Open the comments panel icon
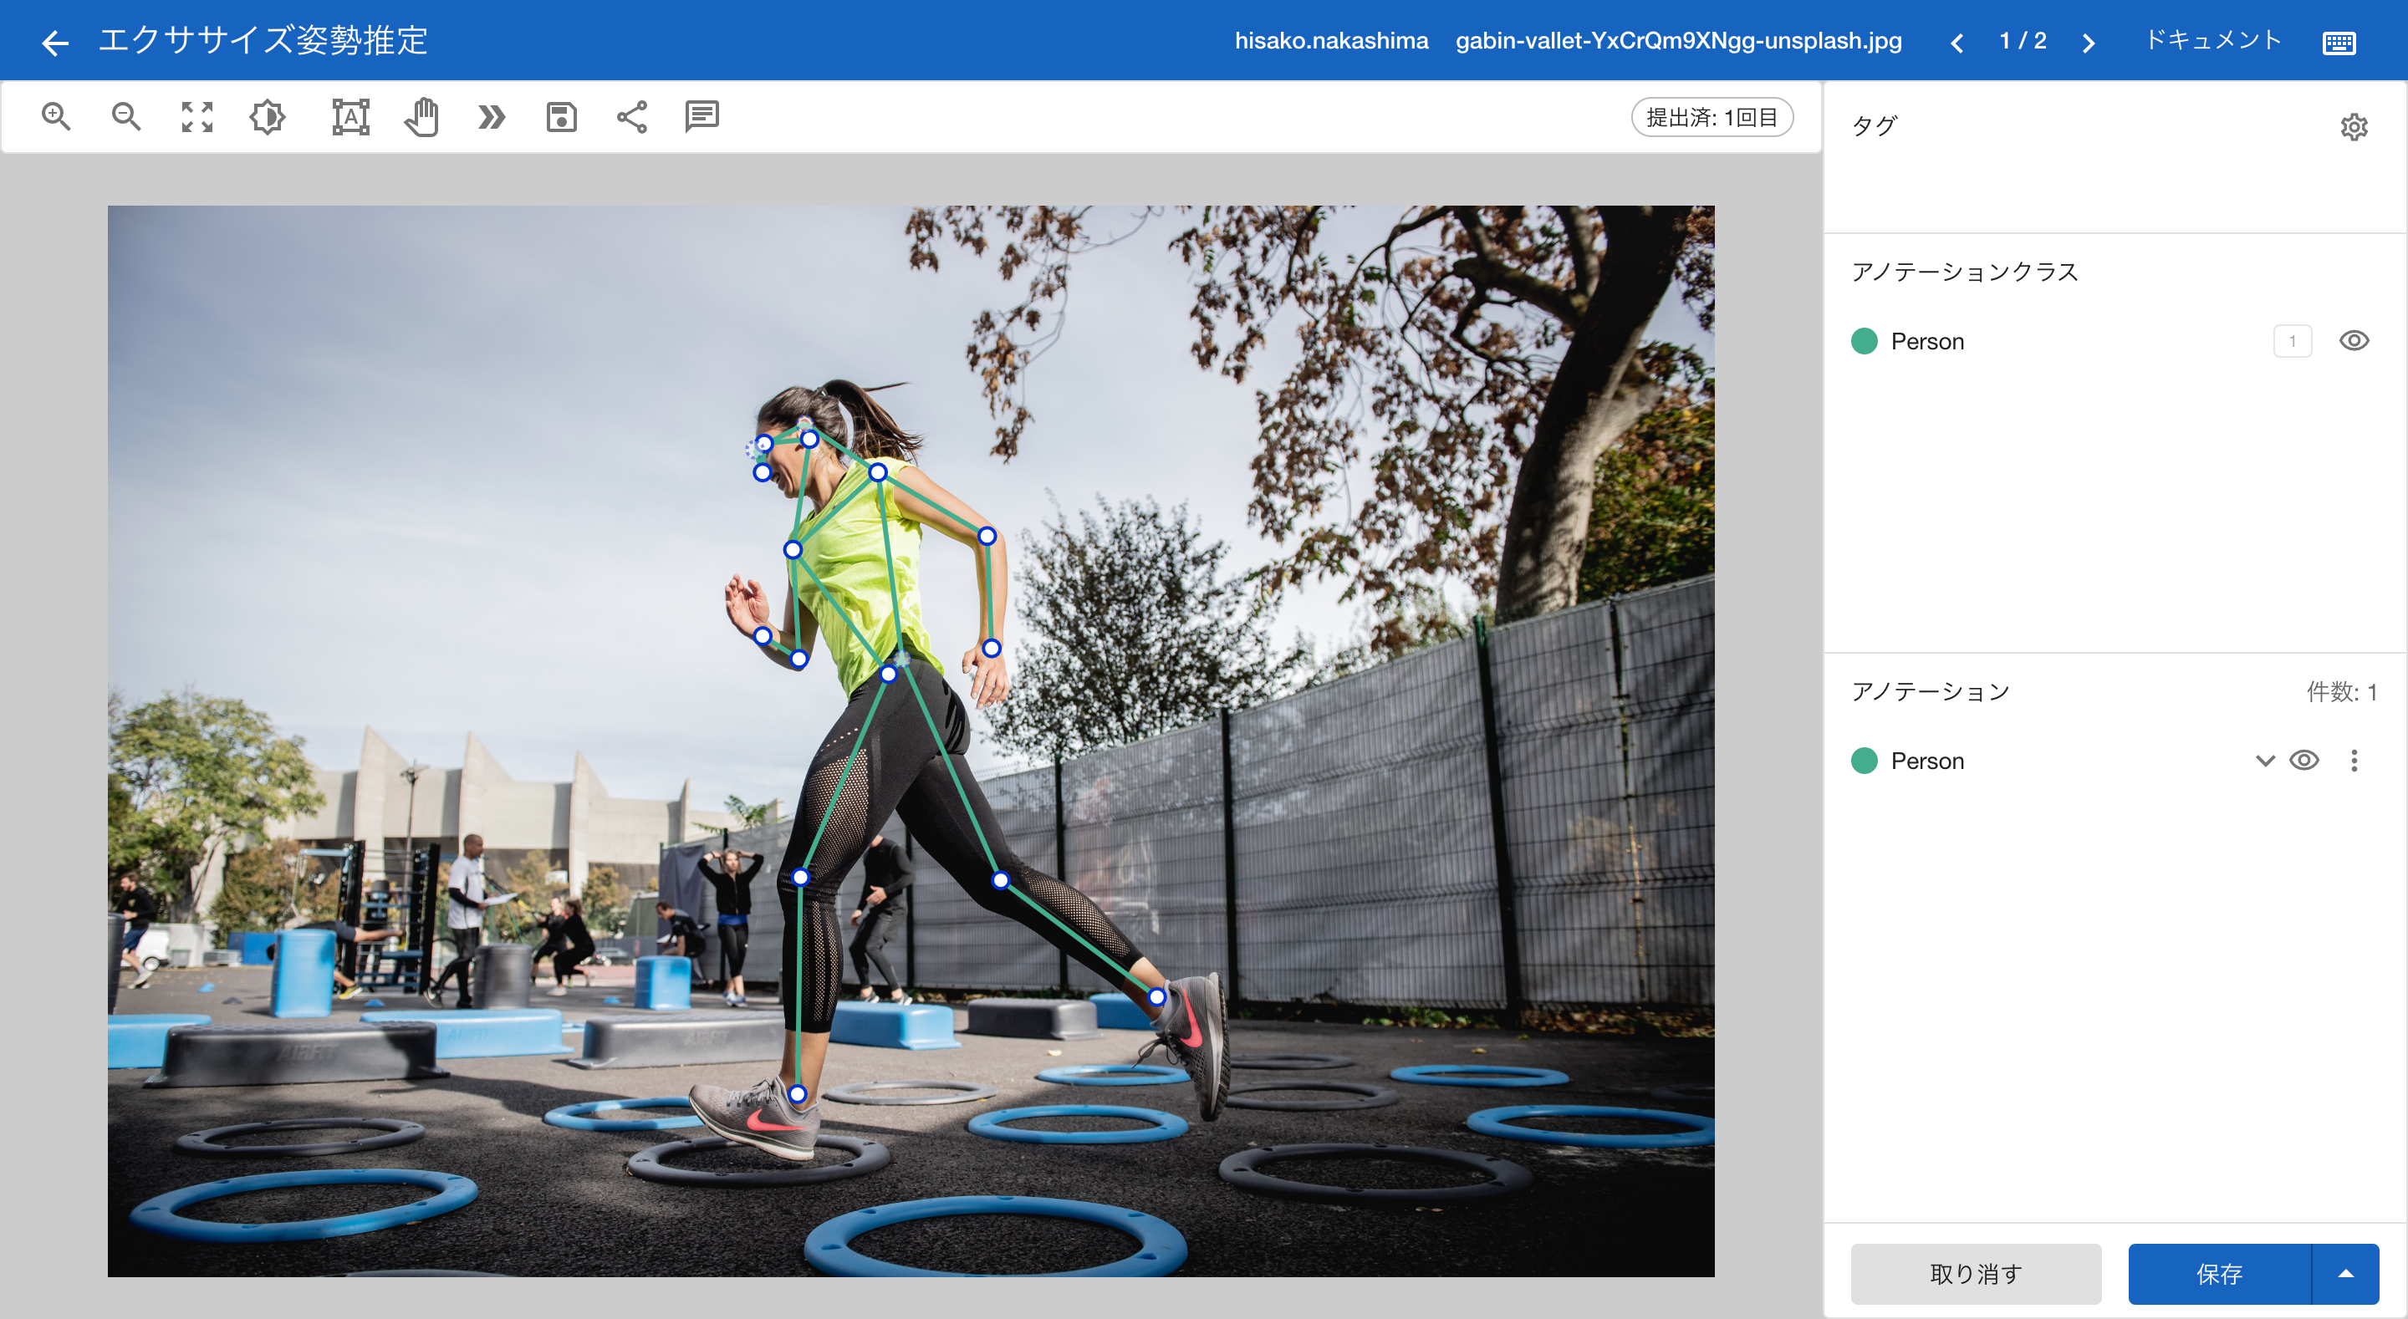This screenshot has height=1319, width=2408. pos(701,117)
